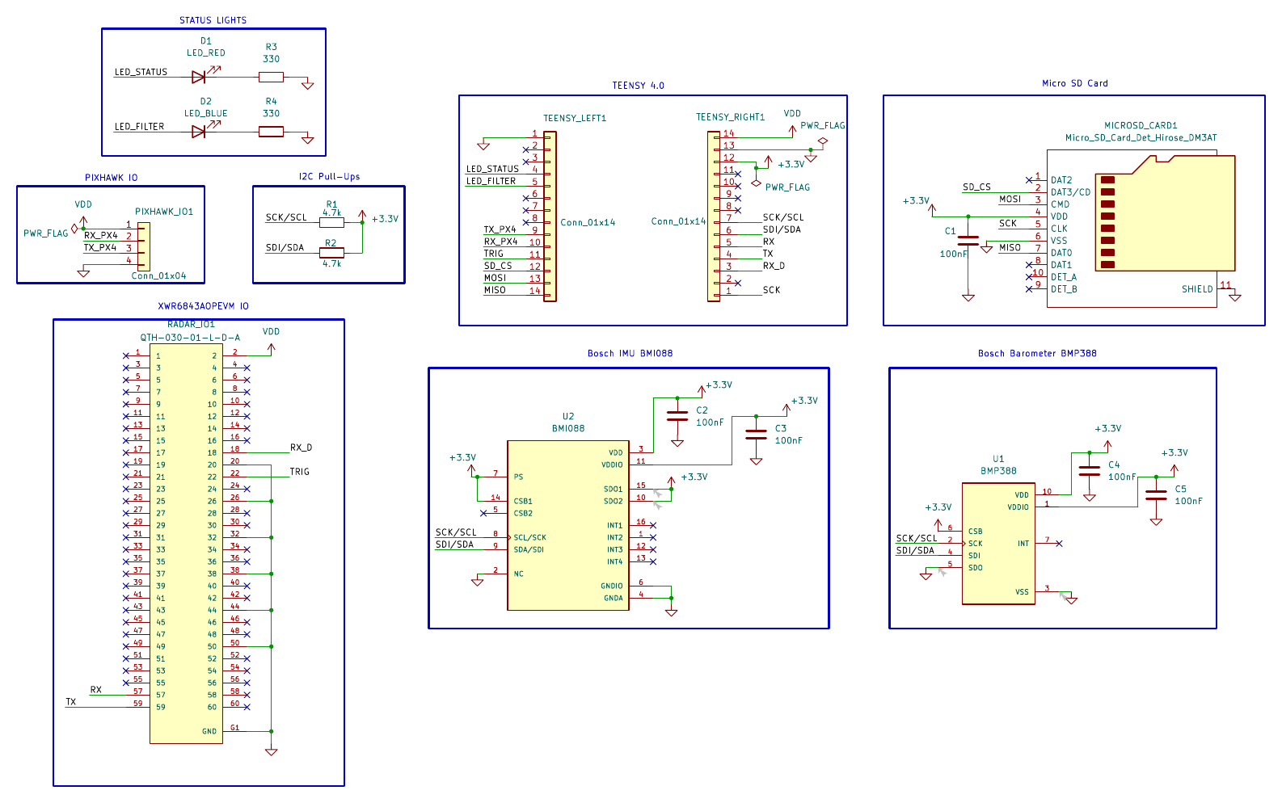Image resolution: width=1282 pixels, height=803 pixels.
Task: Select the C5 capacitor near BMP388
Action: point(1156,494)
